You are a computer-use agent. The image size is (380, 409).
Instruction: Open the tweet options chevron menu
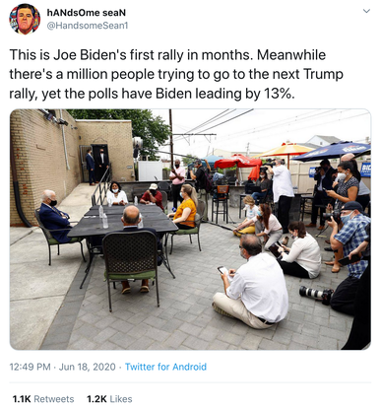pos(366,11)
